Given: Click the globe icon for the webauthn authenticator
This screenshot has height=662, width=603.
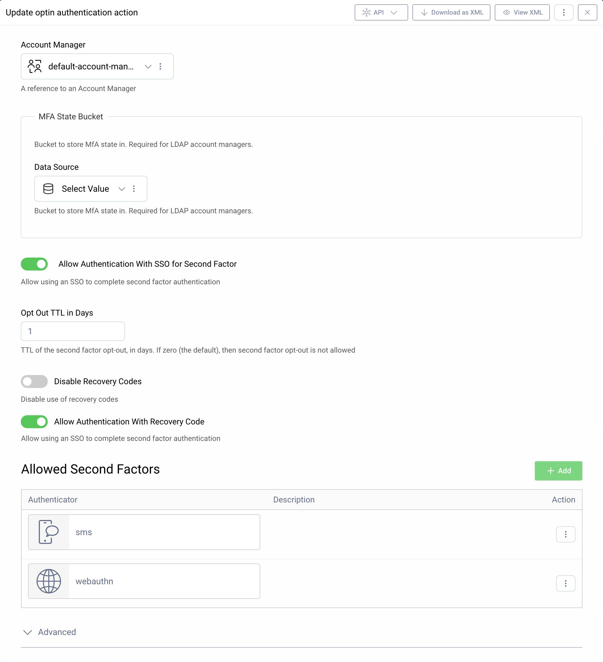Looking at the screenshot, I should 48,581.
